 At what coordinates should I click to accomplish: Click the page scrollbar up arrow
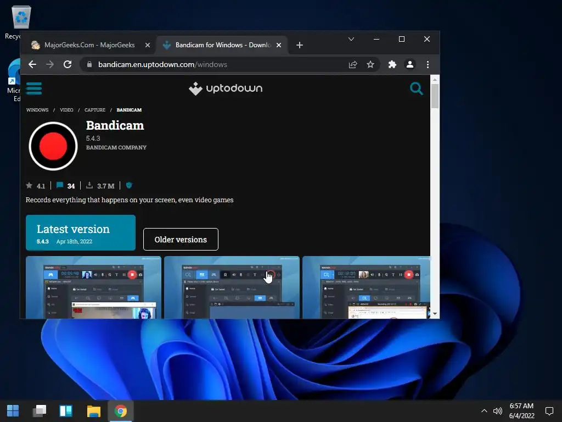coord(435,79)
